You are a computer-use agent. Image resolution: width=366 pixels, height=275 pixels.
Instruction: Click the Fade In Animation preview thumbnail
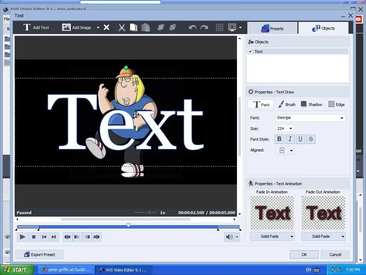point(272,213)
